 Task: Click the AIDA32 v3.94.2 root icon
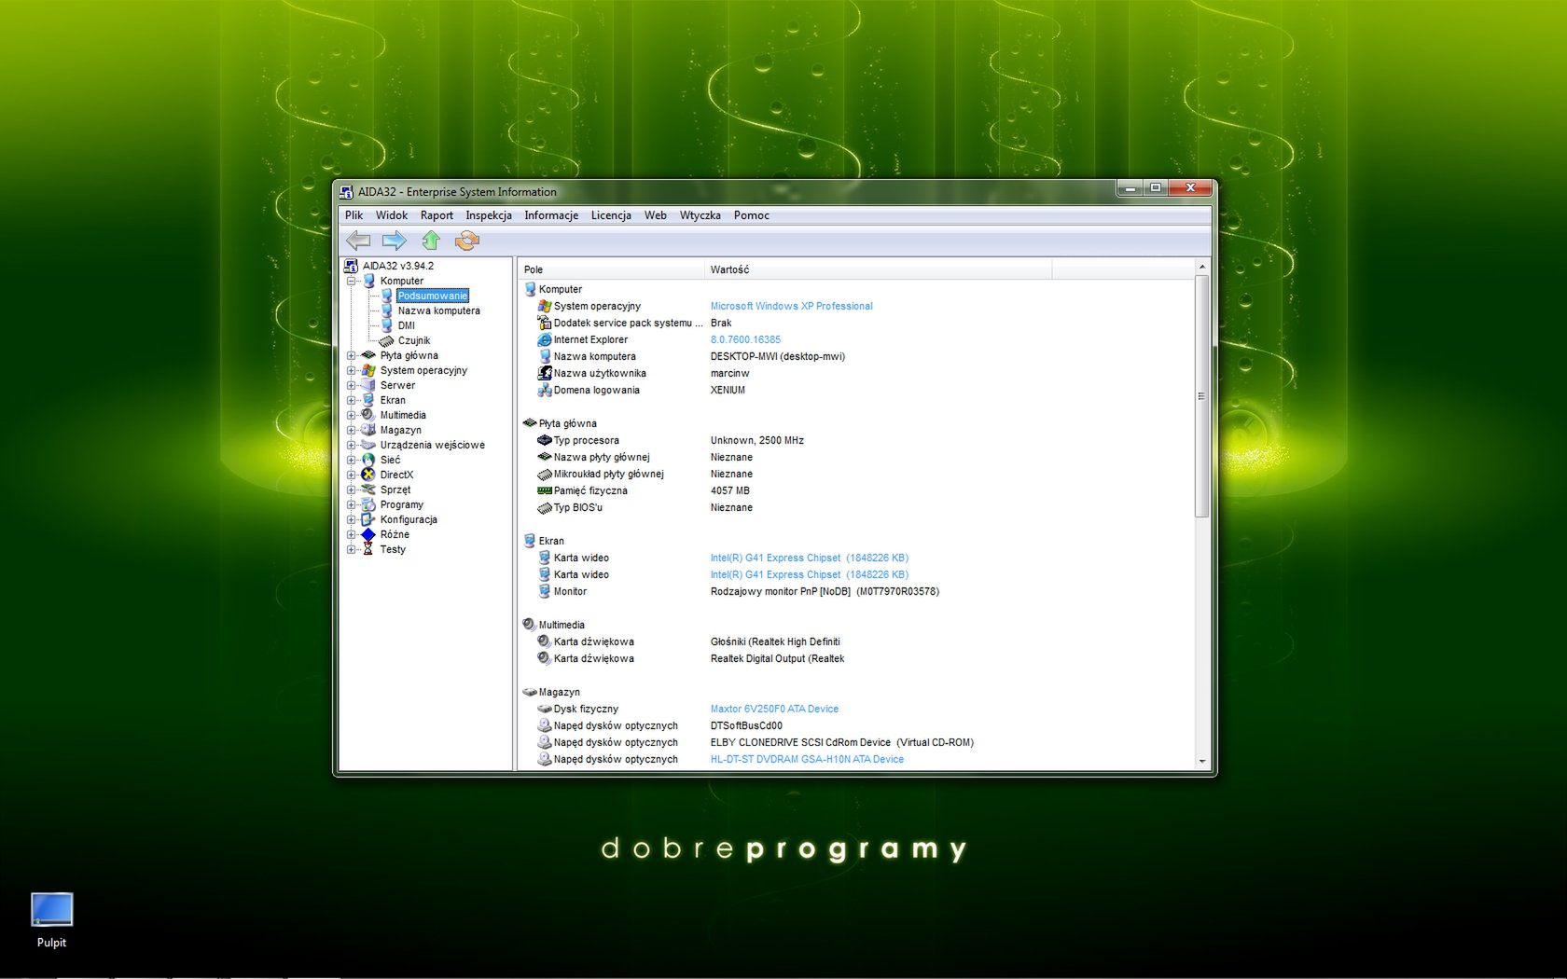coord(352,266)
